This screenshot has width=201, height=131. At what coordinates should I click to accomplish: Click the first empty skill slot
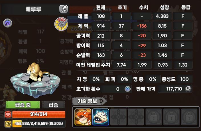point(118,117)
